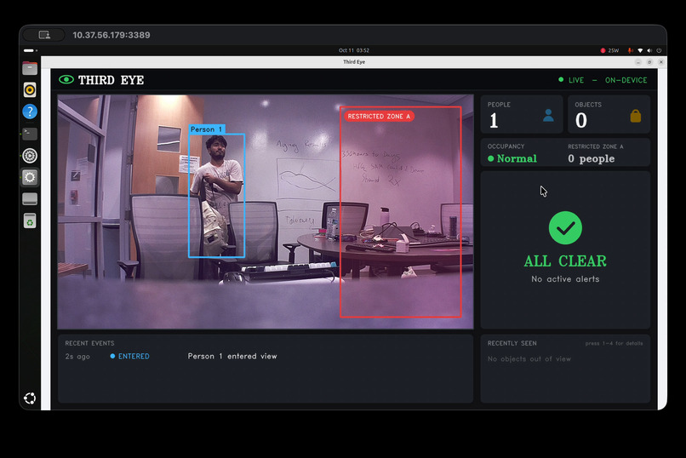This screenshot has width=686, height=458.
Task: Click the yellow bag icon in Objects card
Action: tap(636, 116)
